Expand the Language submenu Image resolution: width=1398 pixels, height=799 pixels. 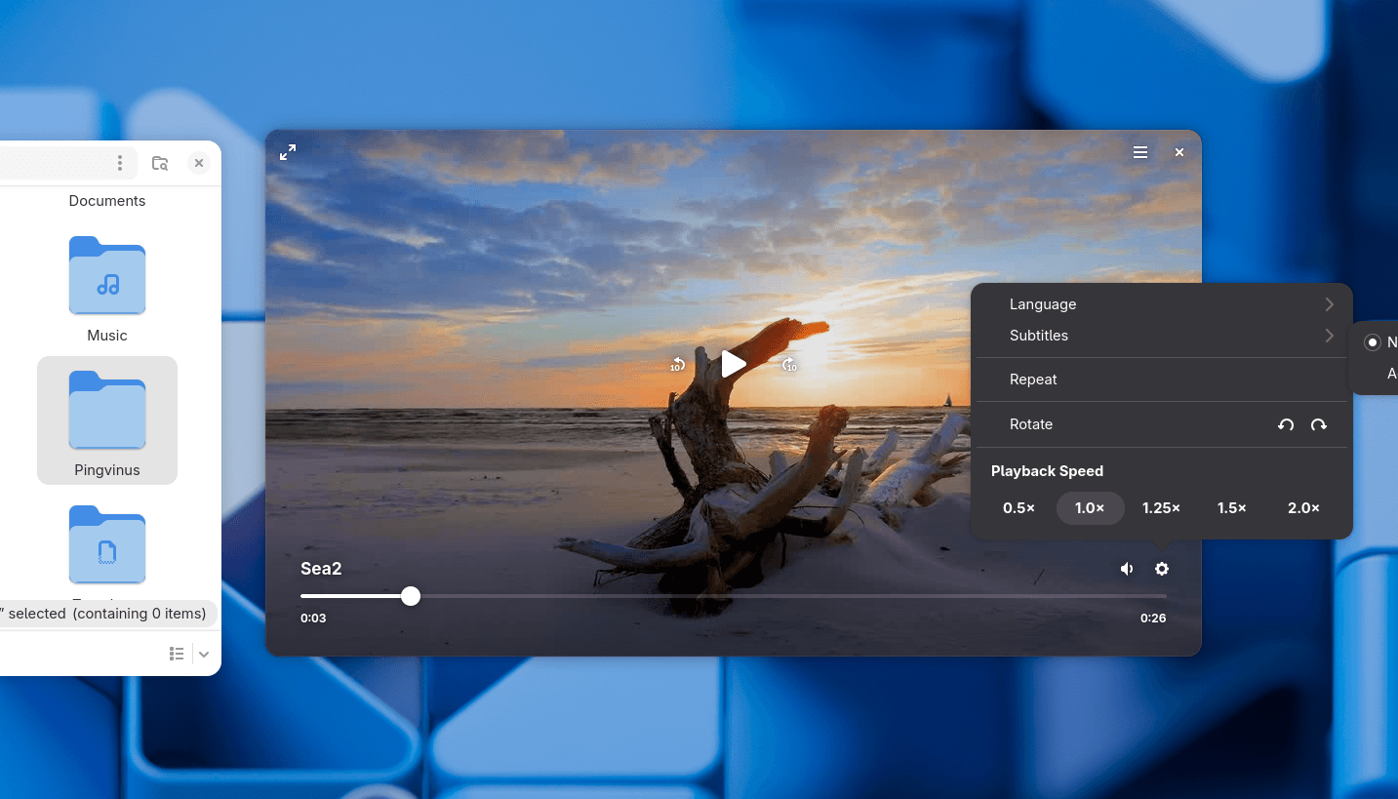pos(1161,304)
